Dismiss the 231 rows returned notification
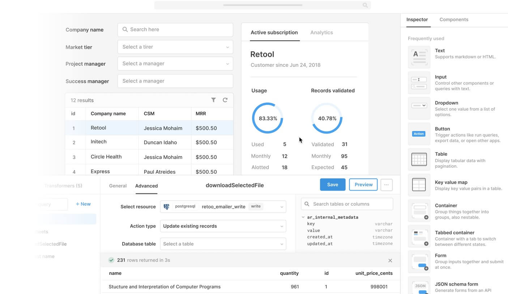The height and width of the screenshot is (294, 508). coord(390,260)
